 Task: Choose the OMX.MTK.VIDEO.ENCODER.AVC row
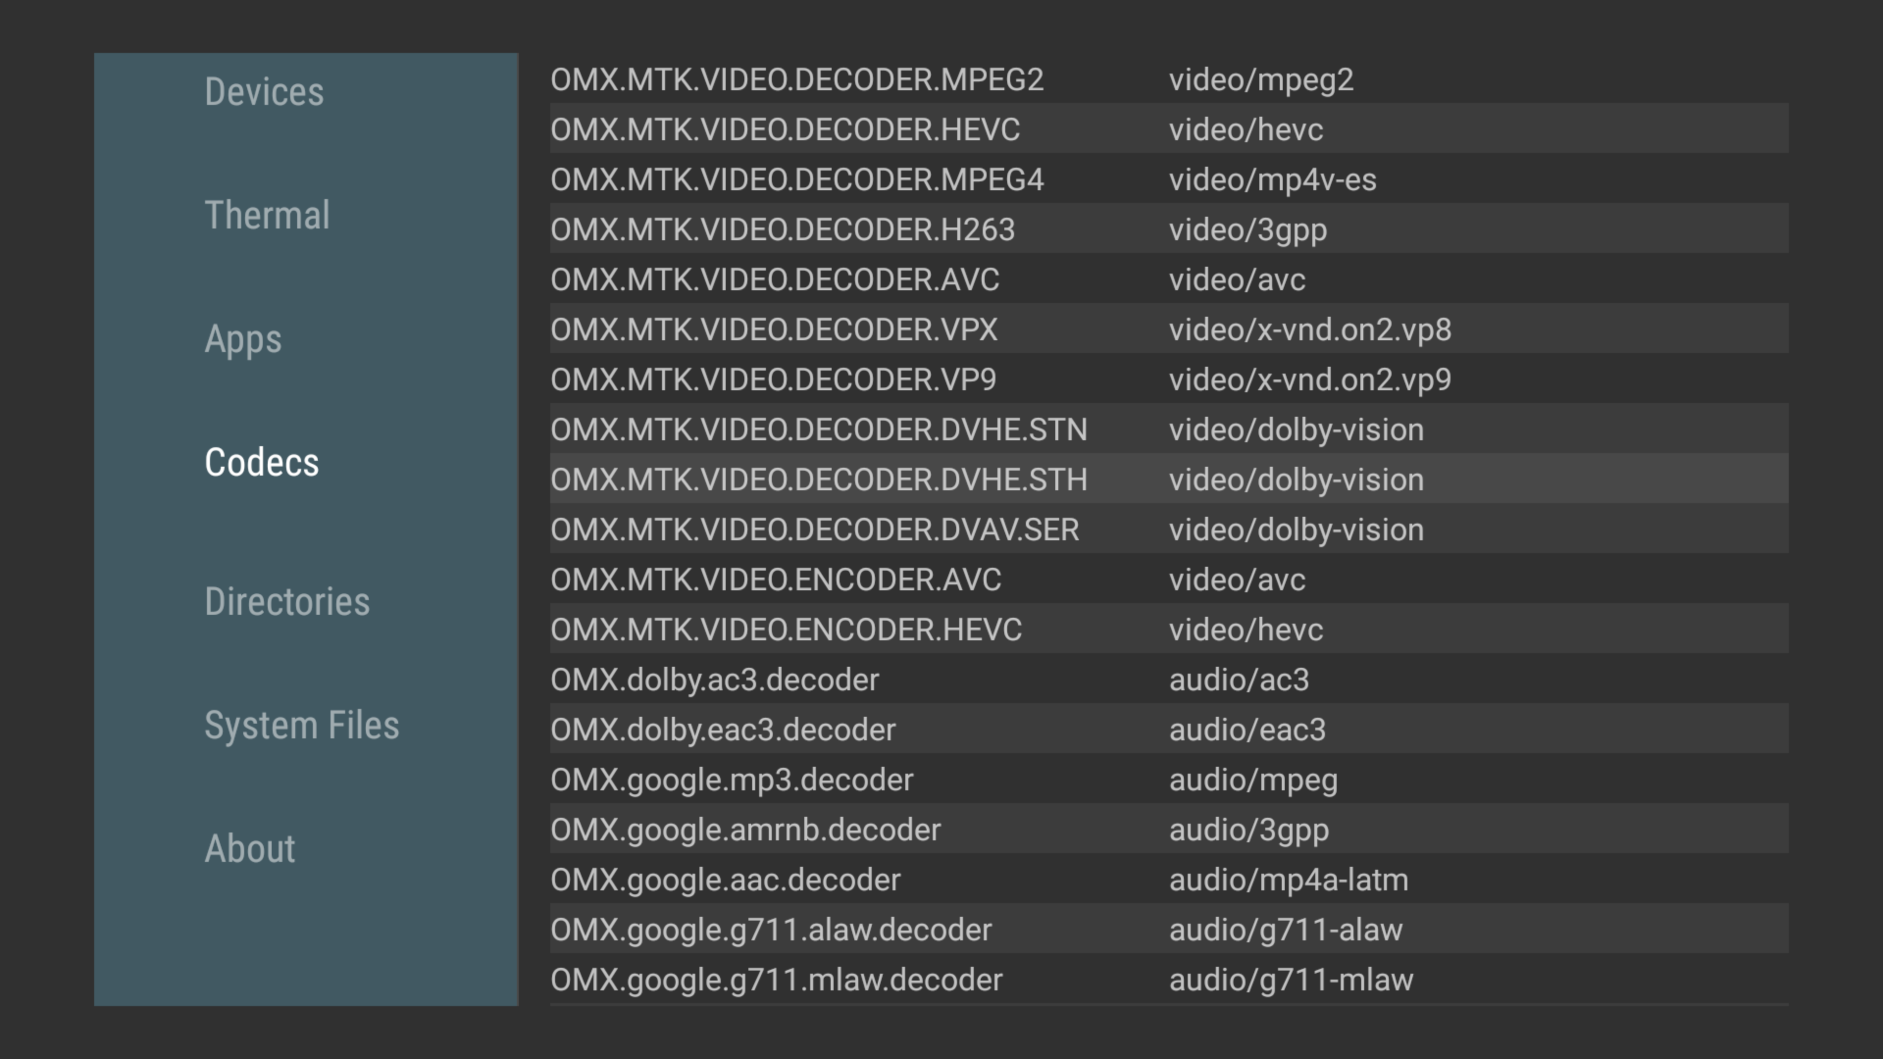tap(1169, 579)
